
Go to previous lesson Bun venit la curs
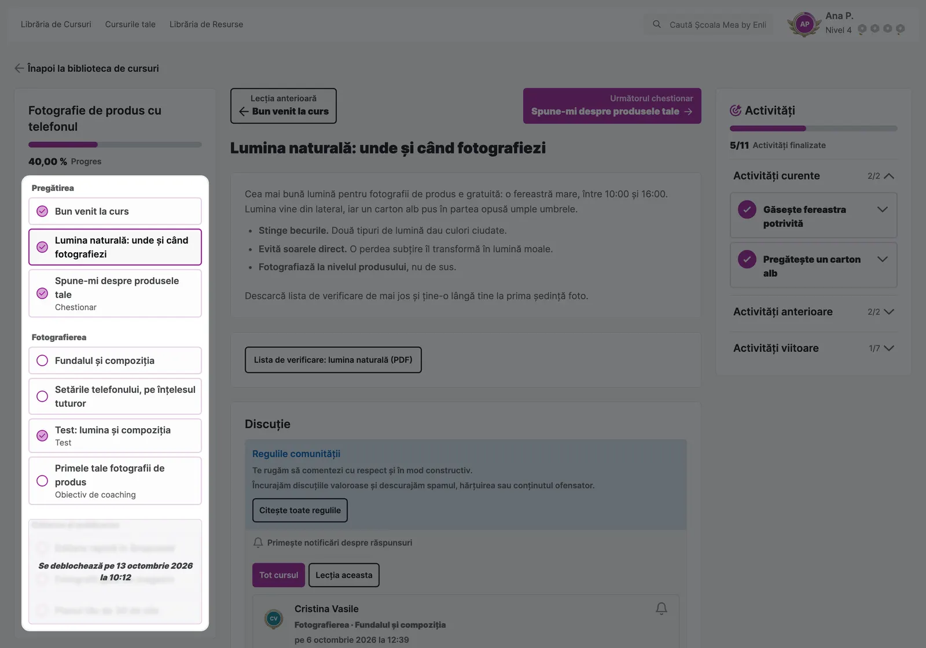(284, 106)
